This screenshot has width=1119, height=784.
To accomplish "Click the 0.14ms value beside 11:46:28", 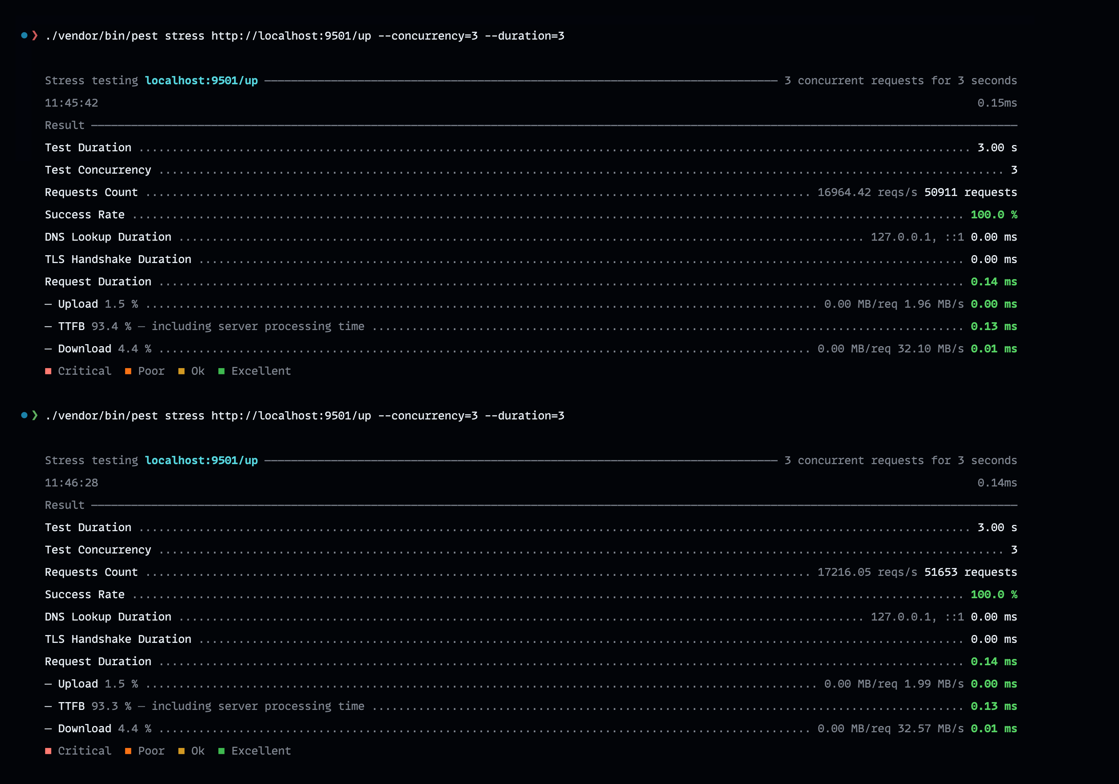I will point(997,483).
